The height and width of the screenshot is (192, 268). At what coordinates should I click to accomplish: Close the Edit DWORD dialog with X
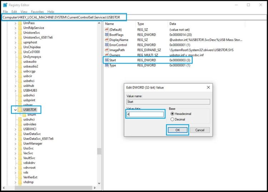click(208, 87)
